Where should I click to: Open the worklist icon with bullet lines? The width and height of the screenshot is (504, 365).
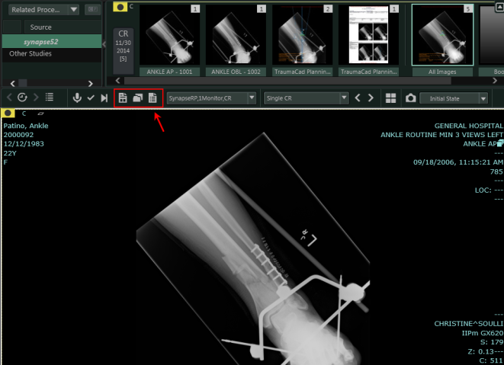(x=50, y=98)
